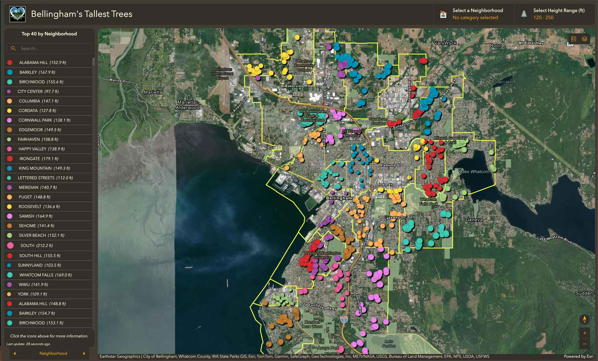
Task: Select the home icon next to Select a Neighborhood
Action: click(443, 15)
